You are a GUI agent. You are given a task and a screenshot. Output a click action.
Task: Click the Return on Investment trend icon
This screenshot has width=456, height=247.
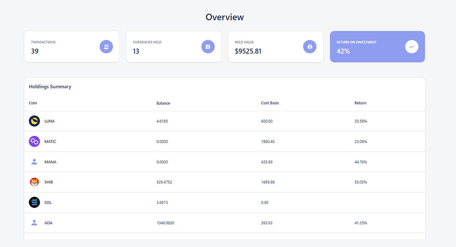click(411, 46)
